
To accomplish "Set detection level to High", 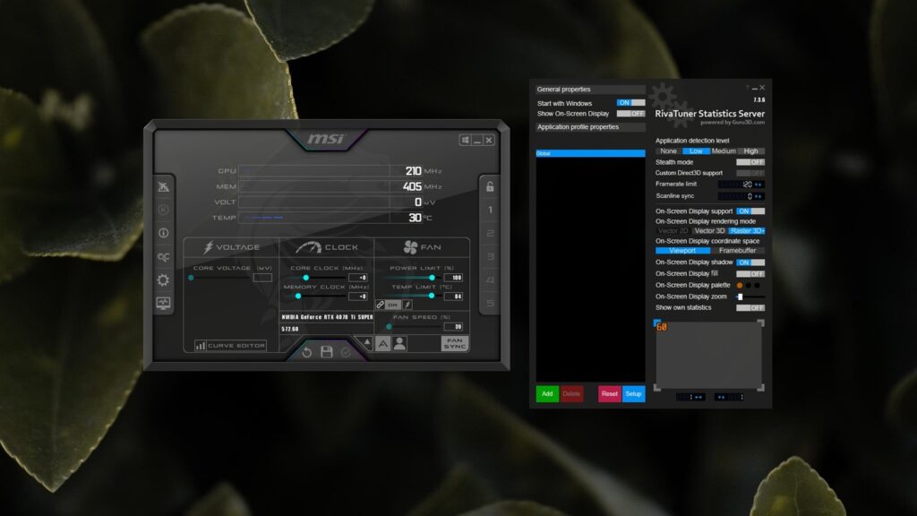I will (x=751, y=150).
